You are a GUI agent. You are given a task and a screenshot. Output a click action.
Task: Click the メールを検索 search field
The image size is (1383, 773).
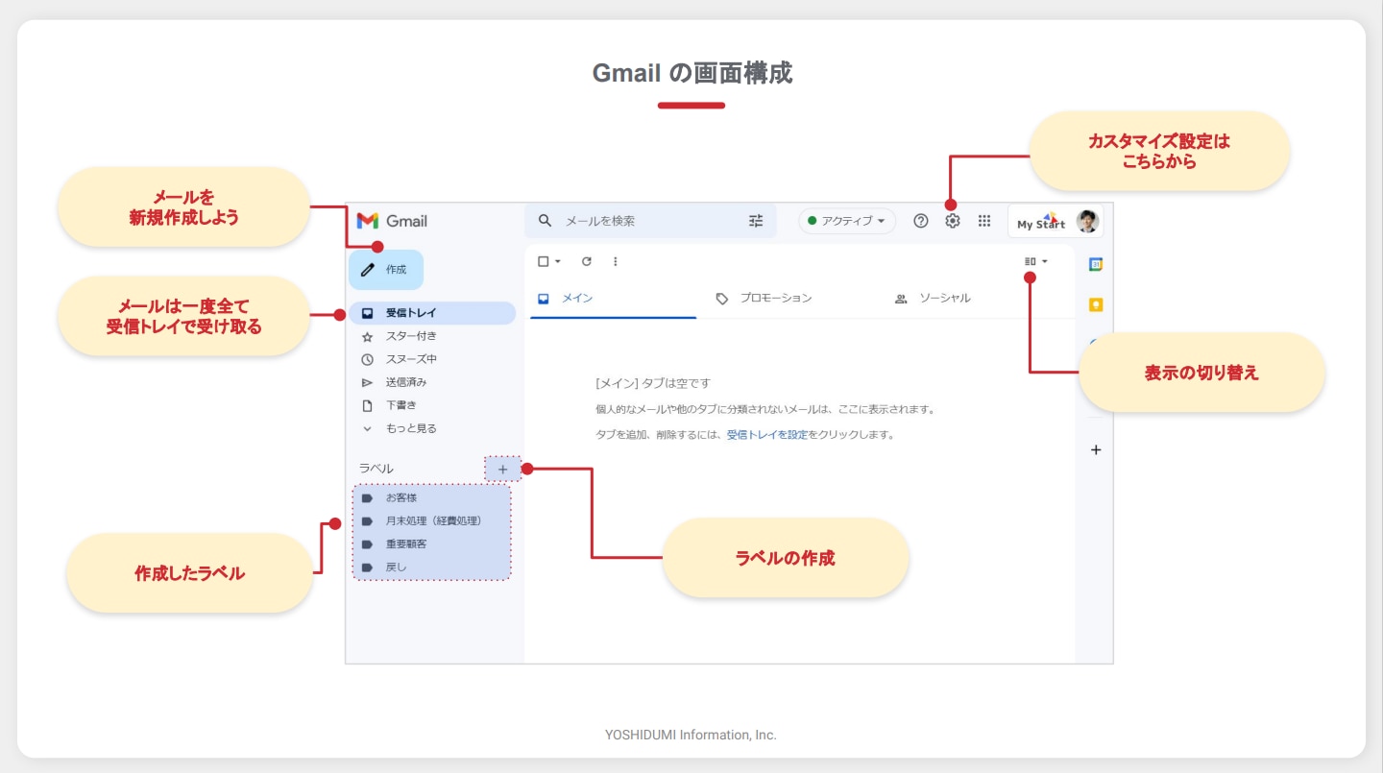point(650,221)
